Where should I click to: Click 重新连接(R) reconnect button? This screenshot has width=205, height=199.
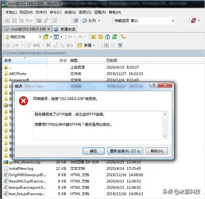[125, 151]
